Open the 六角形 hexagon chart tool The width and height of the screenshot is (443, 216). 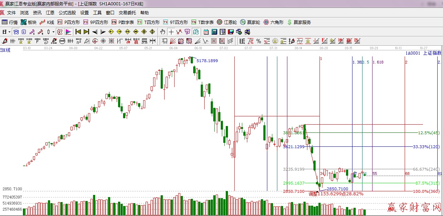tap(273, 22)
